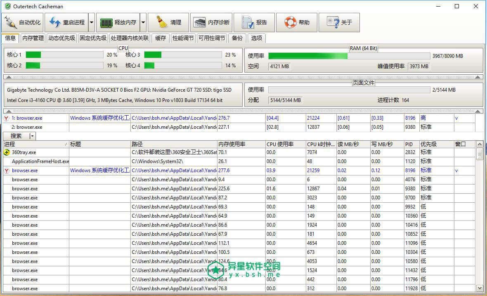Click the process list scrollbar down arrow
This screenshot has height=296, width=487.
(480, 289)
